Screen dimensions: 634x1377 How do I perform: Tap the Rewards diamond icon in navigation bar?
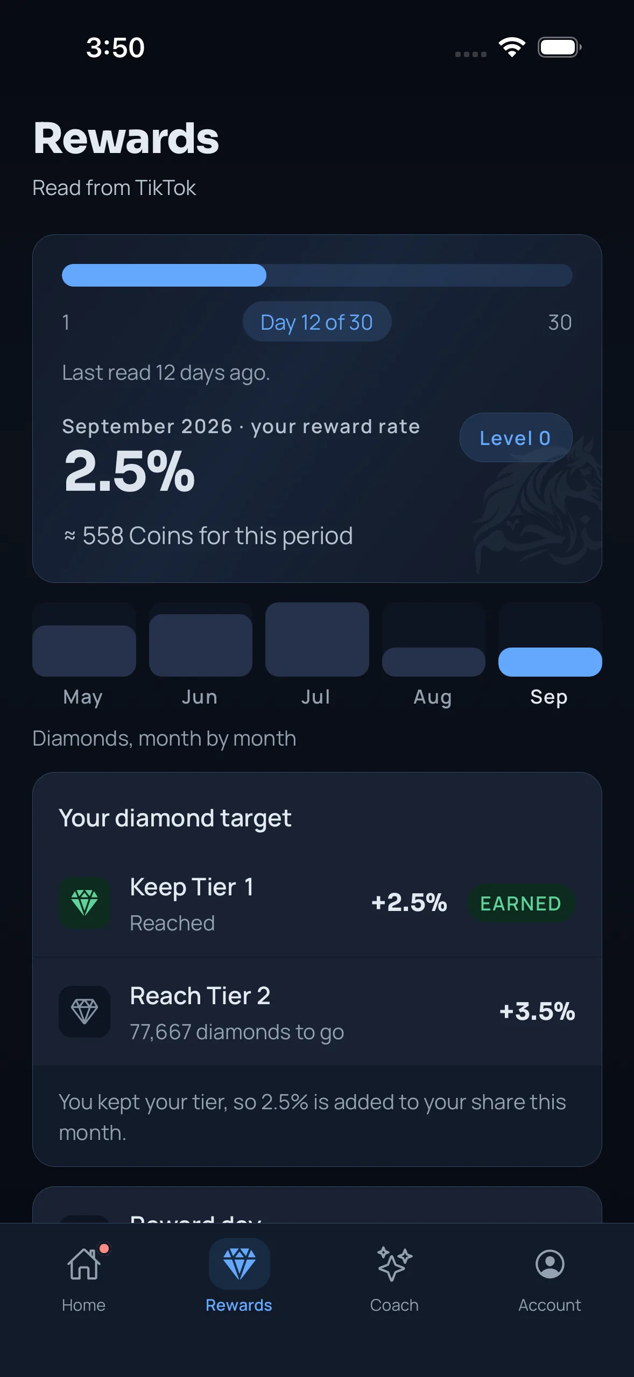pos(239,1264)
